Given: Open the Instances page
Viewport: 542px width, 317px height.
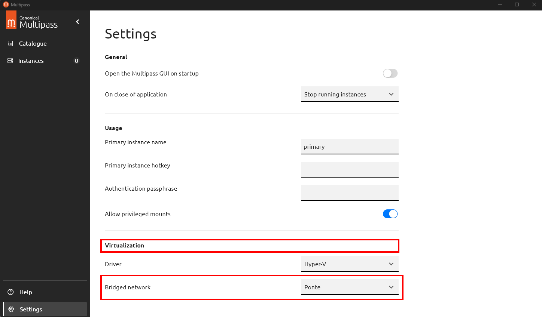Looking at the screenshot, I should pos(31,61).
